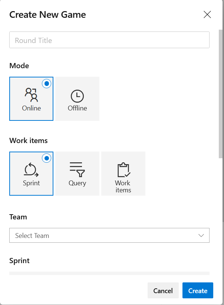Screen dimensions: 224x305
Task: Cancel creating the new game
Action: click(x=163, y=291)
